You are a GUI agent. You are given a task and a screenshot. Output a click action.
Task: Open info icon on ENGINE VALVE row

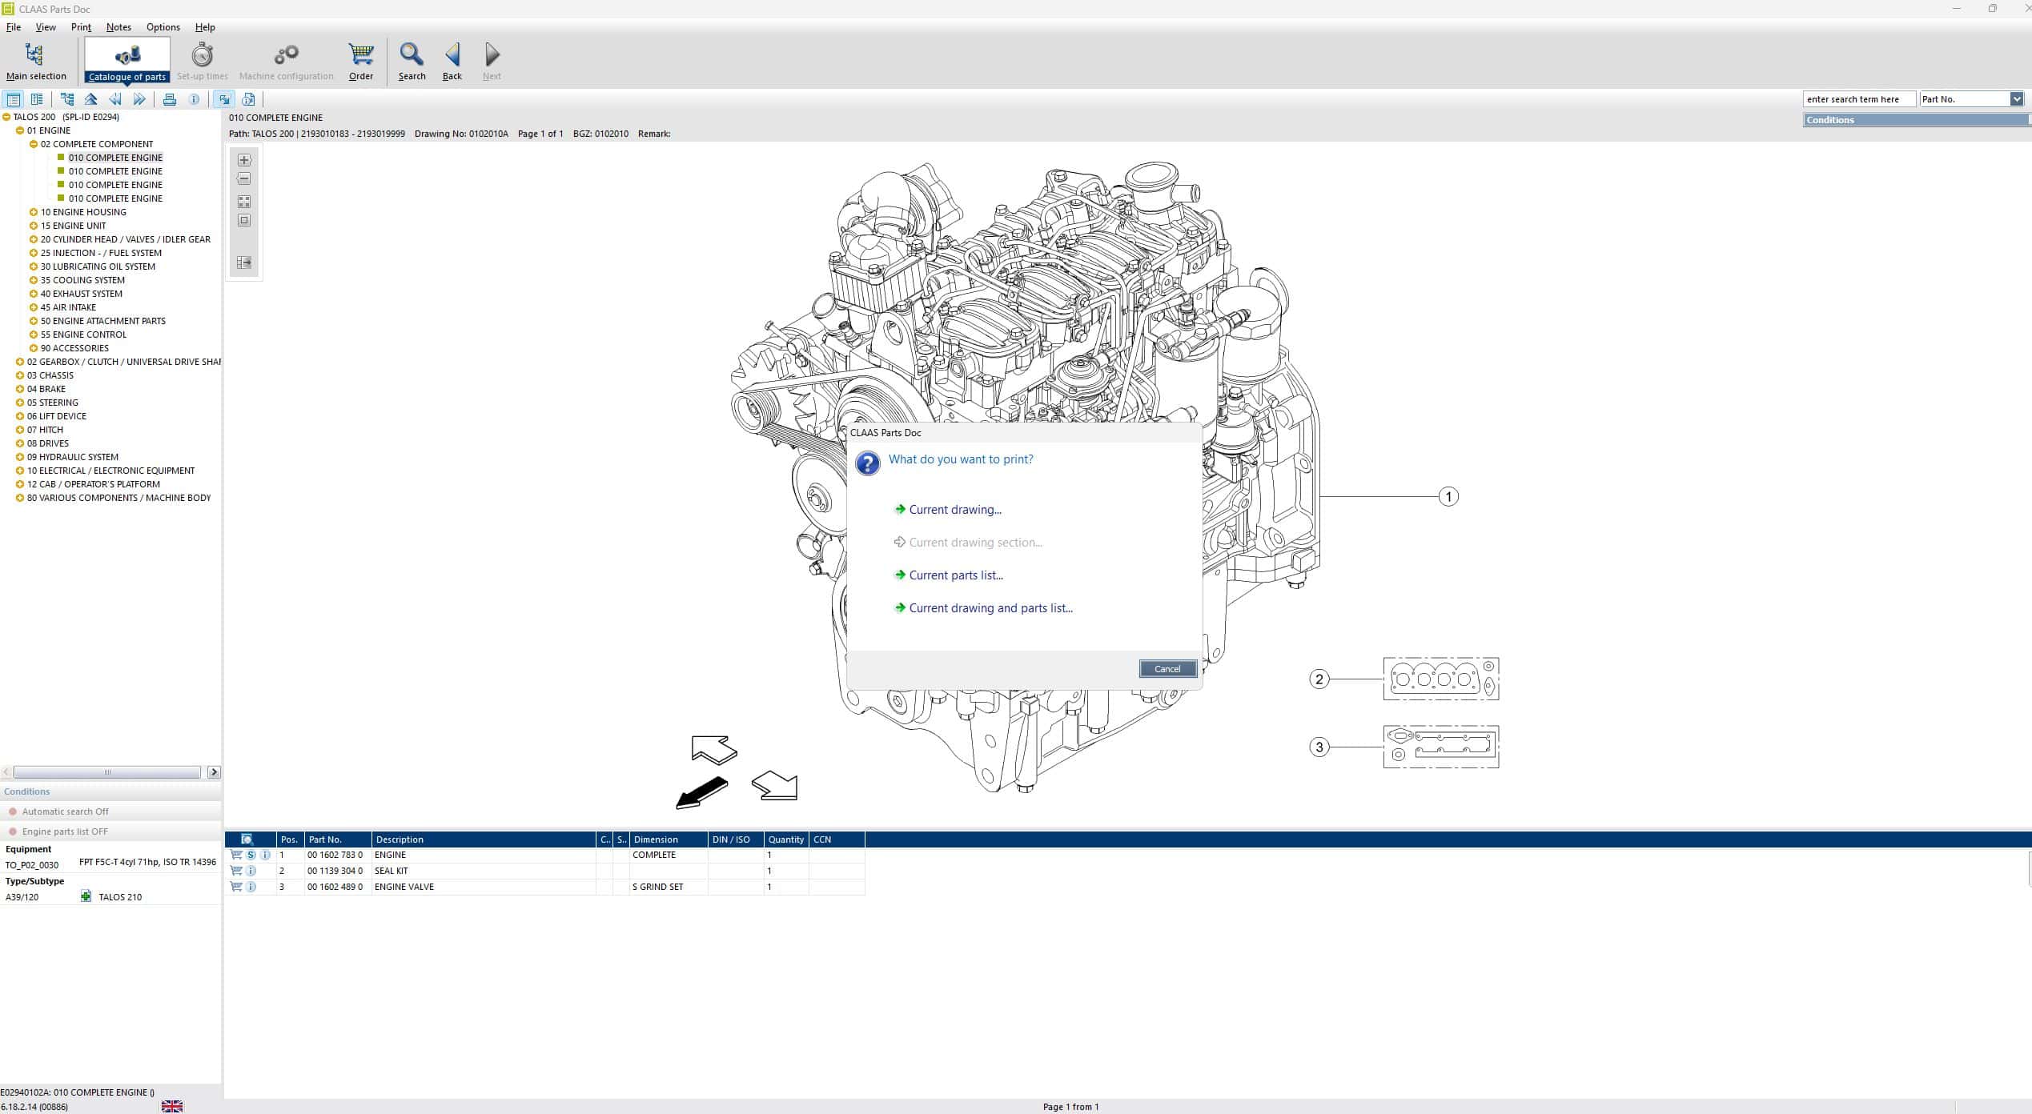[251, 887]
